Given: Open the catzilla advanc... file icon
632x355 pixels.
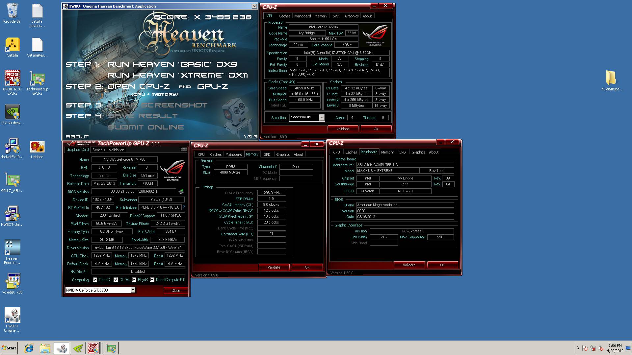Looking at the screenshot, I should (37, 15).
